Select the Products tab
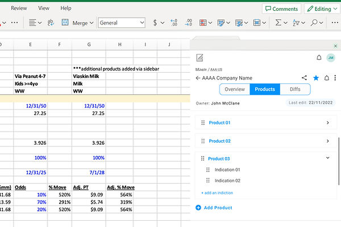The image size is (341, 227). coord(265,89)
